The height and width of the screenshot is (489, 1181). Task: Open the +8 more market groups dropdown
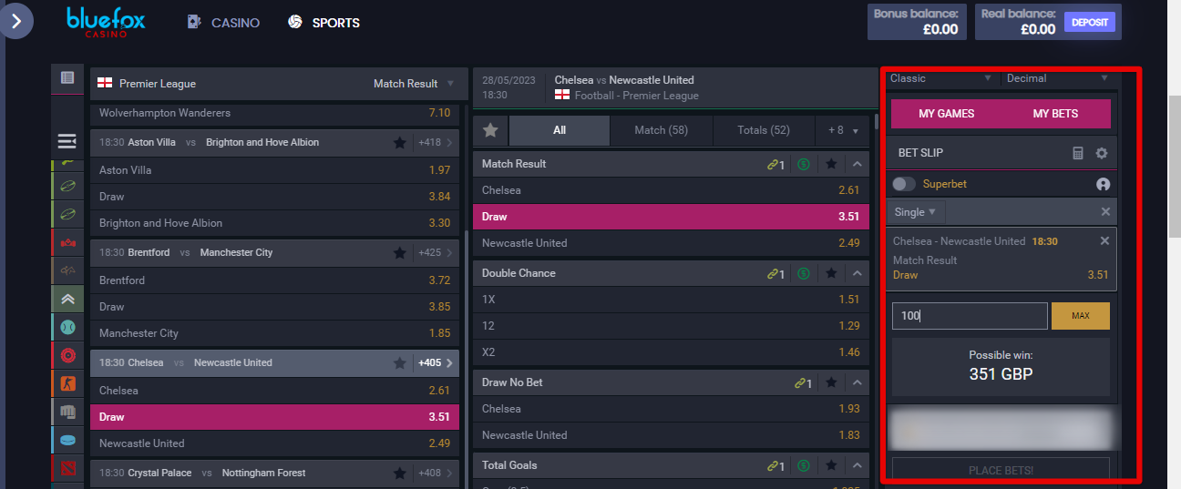843,130
